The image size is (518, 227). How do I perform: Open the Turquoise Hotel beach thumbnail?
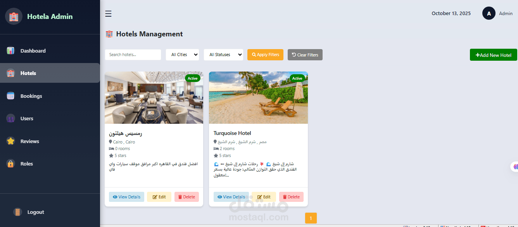pos(258,97)
